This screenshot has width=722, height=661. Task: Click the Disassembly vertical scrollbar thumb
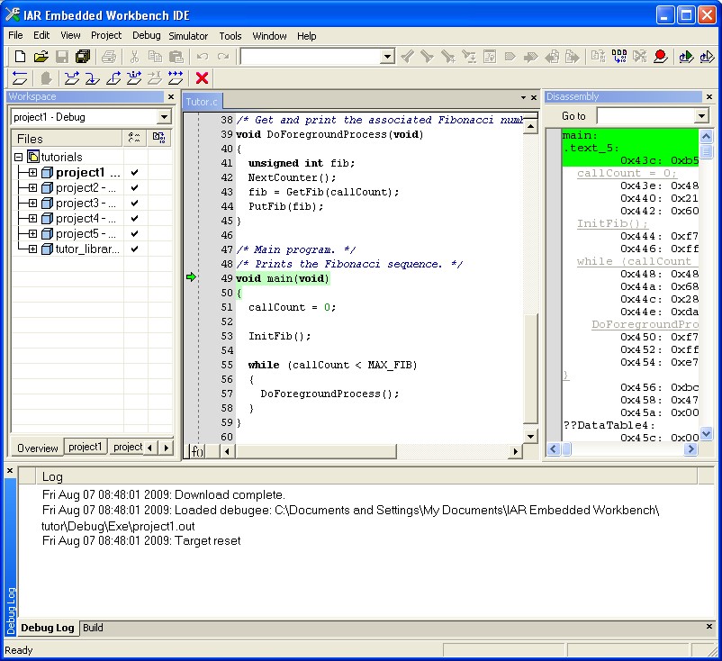[x=706, y=151]
